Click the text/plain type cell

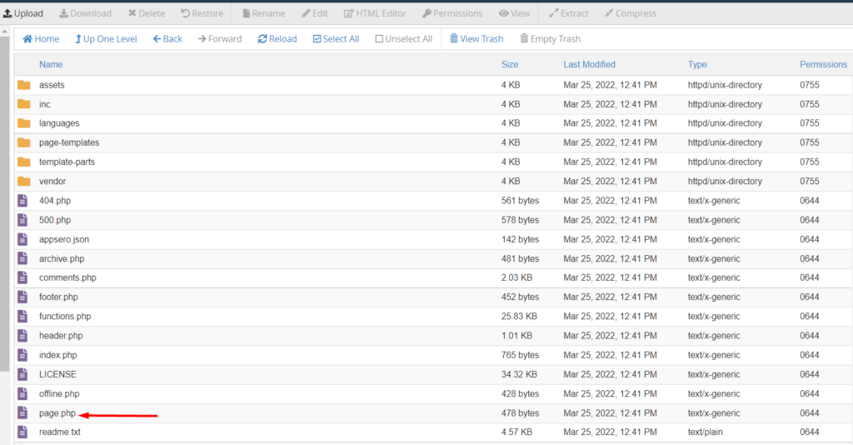point(705,432)
